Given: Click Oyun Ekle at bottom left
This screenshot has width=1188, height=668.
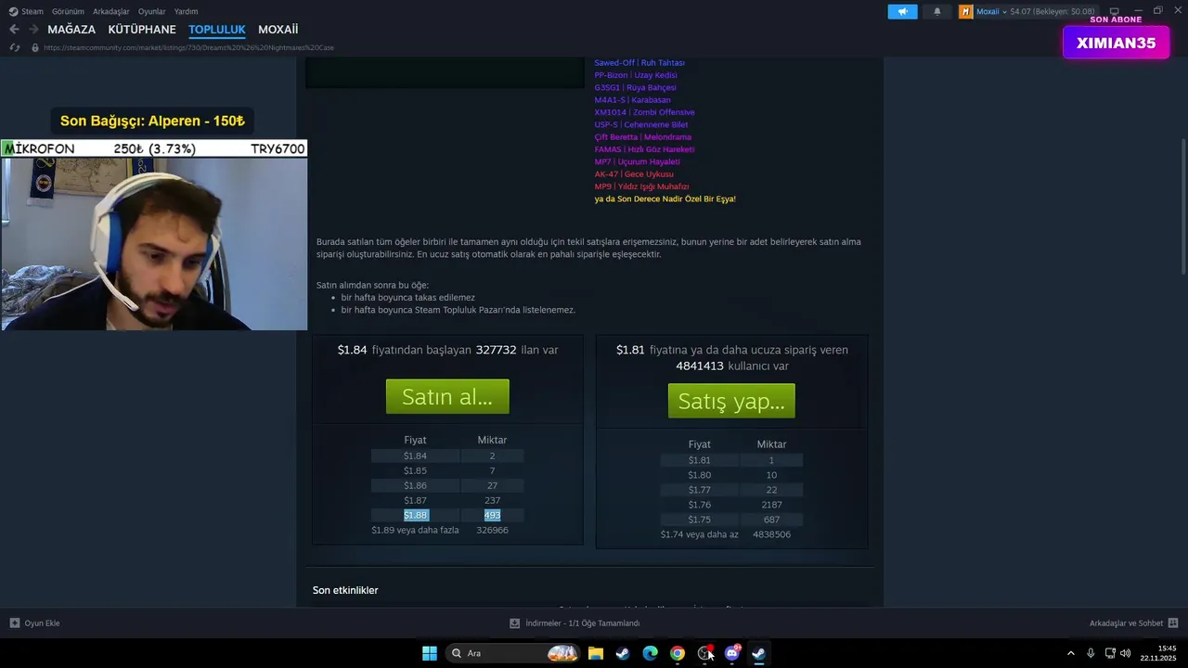Looking at the screenshot, I should point(34,623).
